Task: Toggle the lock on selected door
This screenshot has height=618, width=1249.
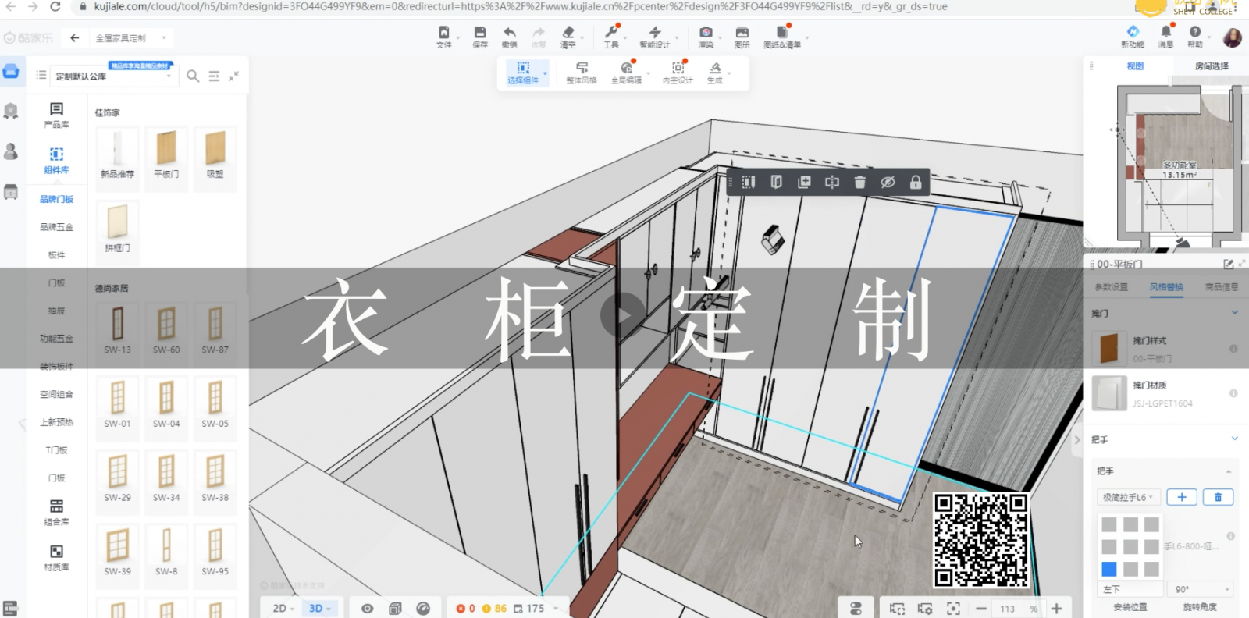Action: 915,182
